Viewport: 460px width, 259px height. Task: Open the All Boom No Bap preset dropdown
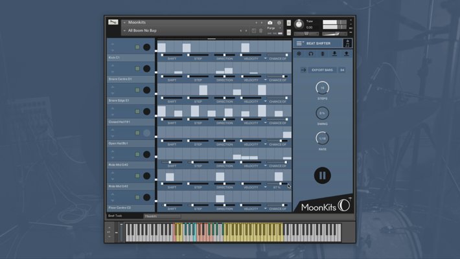124,30
